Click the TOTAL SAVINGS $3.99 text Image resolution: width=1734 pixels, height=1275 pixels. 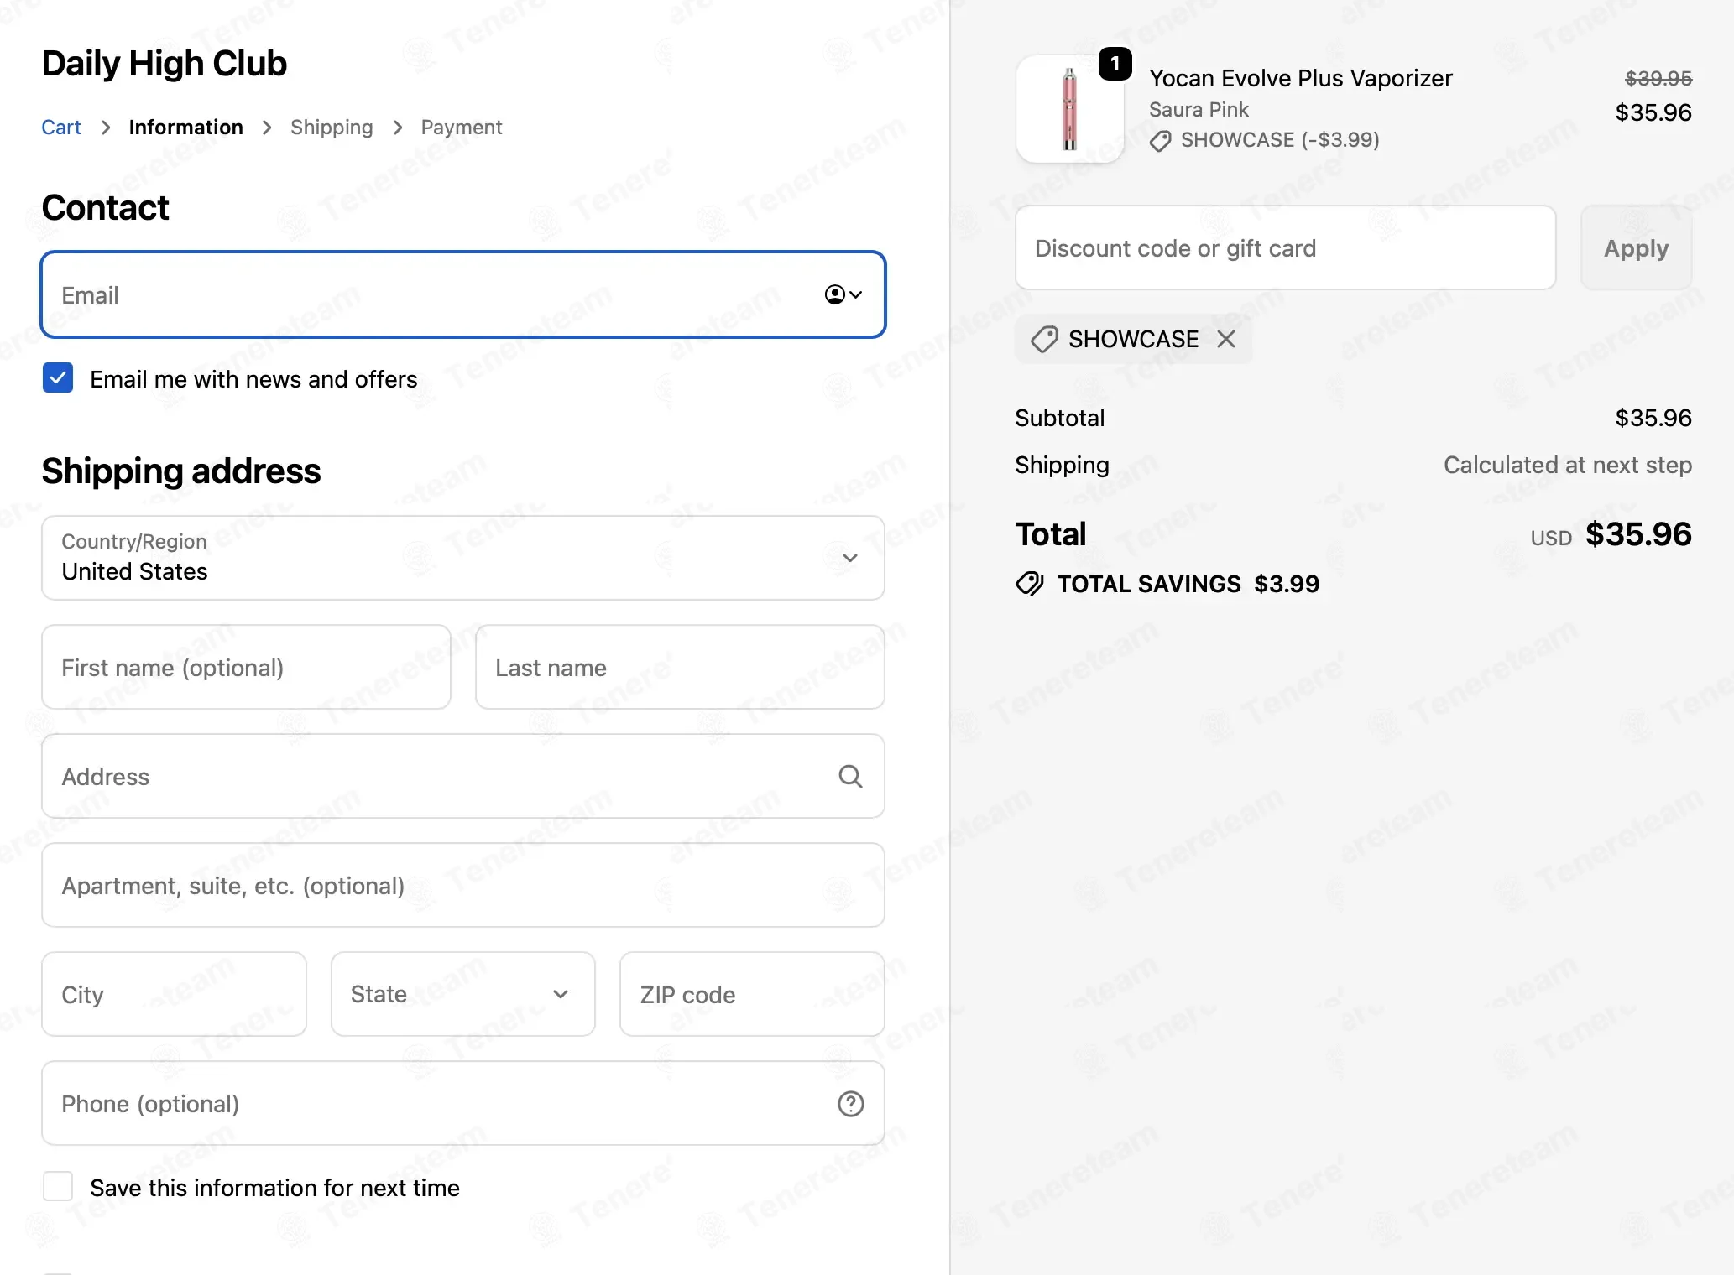(x=1188, y=584)
